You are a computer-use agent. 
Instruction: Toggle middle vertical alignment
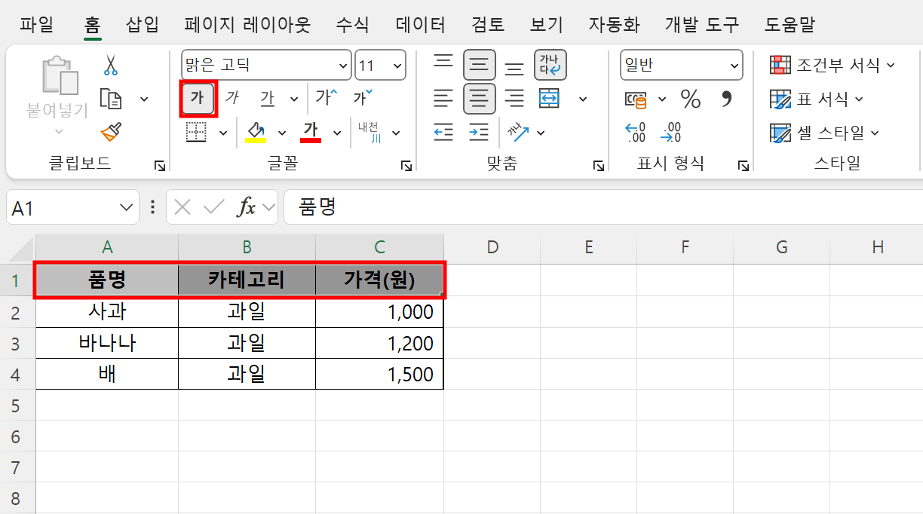click(479, 65)
